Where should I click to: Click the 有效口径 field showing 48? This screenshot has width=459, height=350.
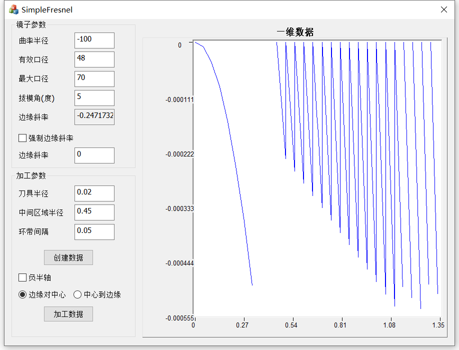(x=94, y=59)
